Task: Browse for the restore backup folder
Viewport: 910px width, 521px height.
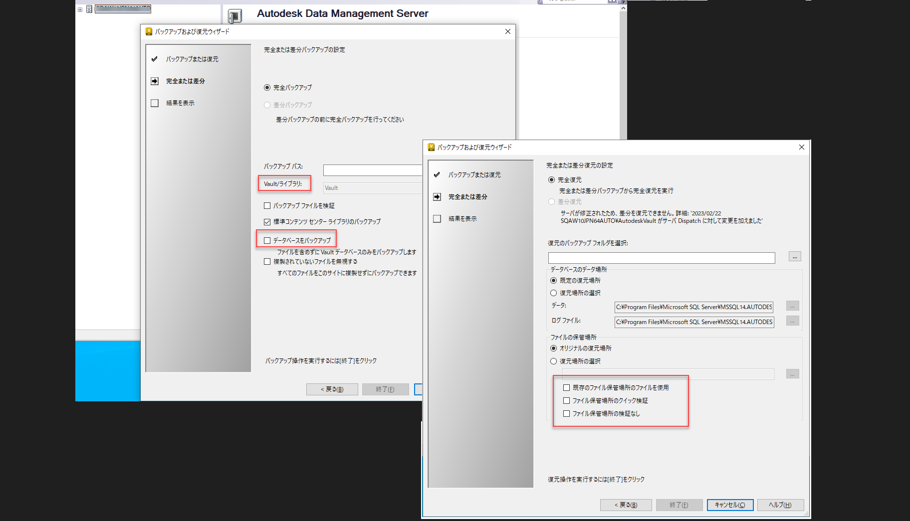Action: [x=795, y=257]
